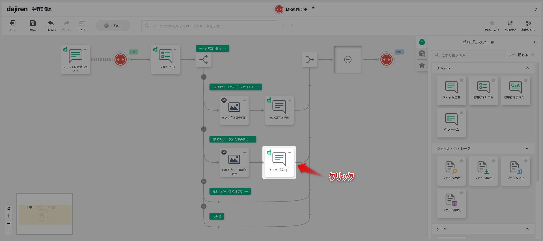
Task: Click the 支社別売上（グラフ）を取得する branch label
Action: click(235, 87)
